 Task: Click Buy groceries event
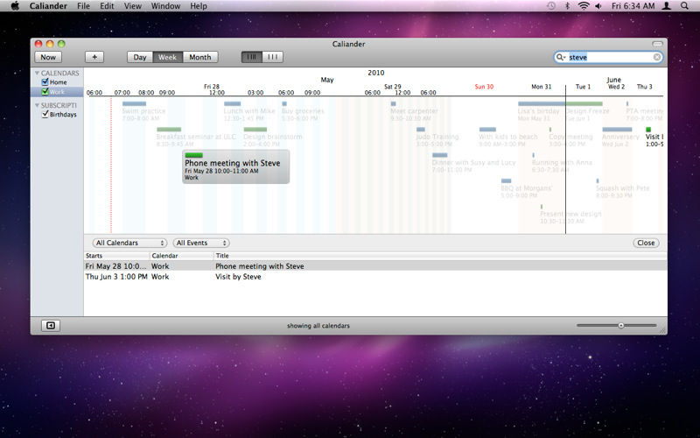coord(303,111)
